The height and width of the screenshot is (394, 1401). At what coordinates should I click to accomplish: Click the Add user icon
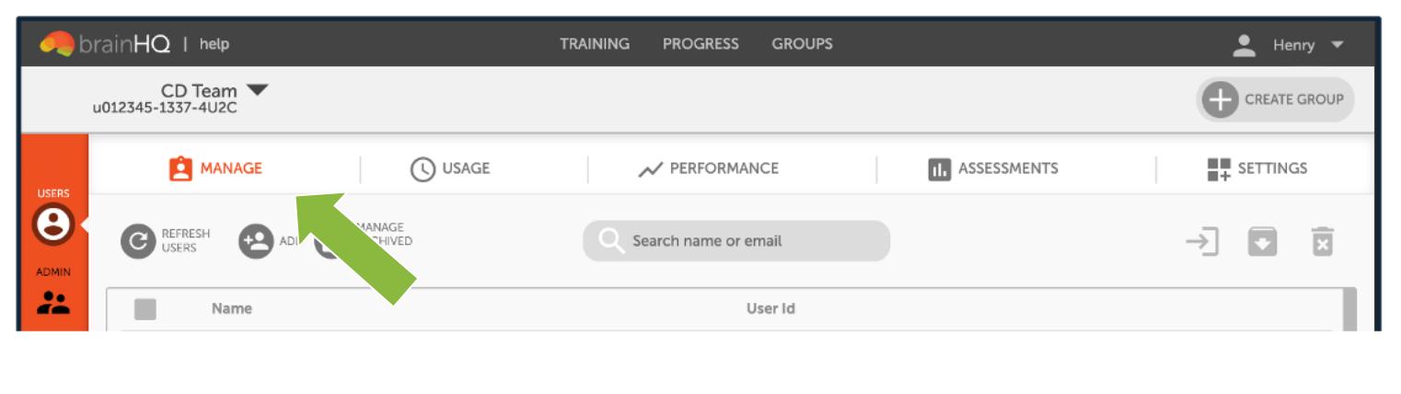[x=256, y=241]
